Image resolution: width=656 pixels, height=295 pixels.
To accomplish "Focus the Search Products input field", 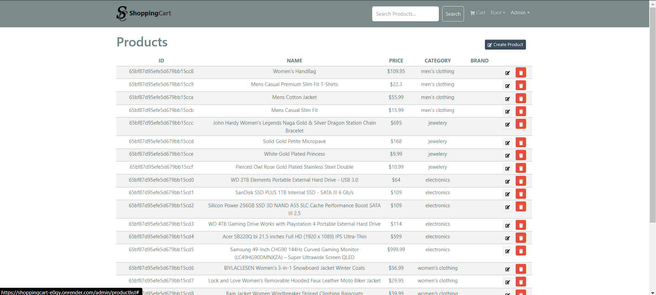I will 405,14.
